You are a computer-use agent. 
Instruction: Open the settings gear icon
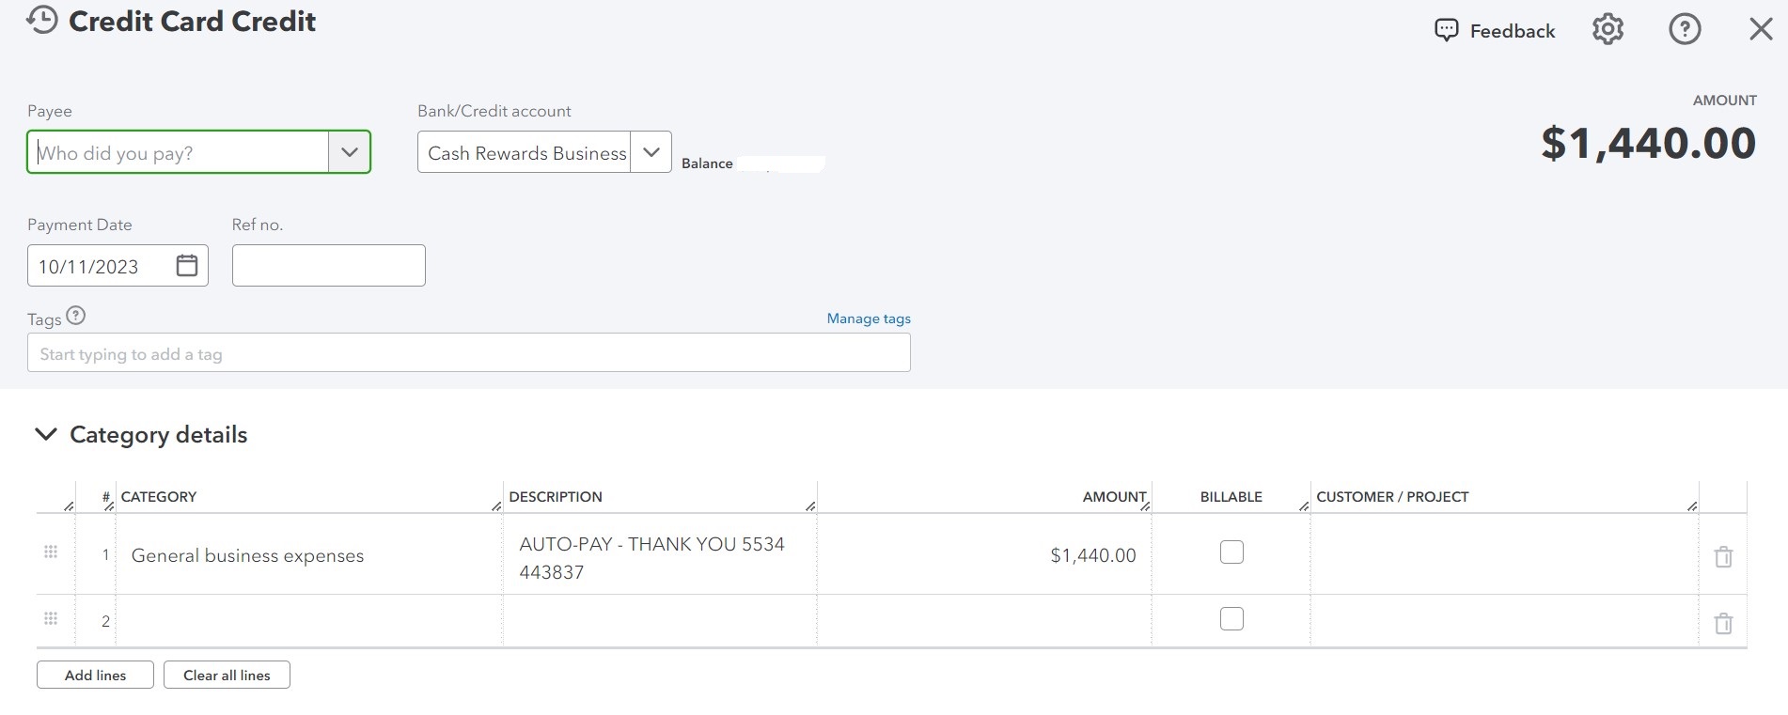point(1608,30)
